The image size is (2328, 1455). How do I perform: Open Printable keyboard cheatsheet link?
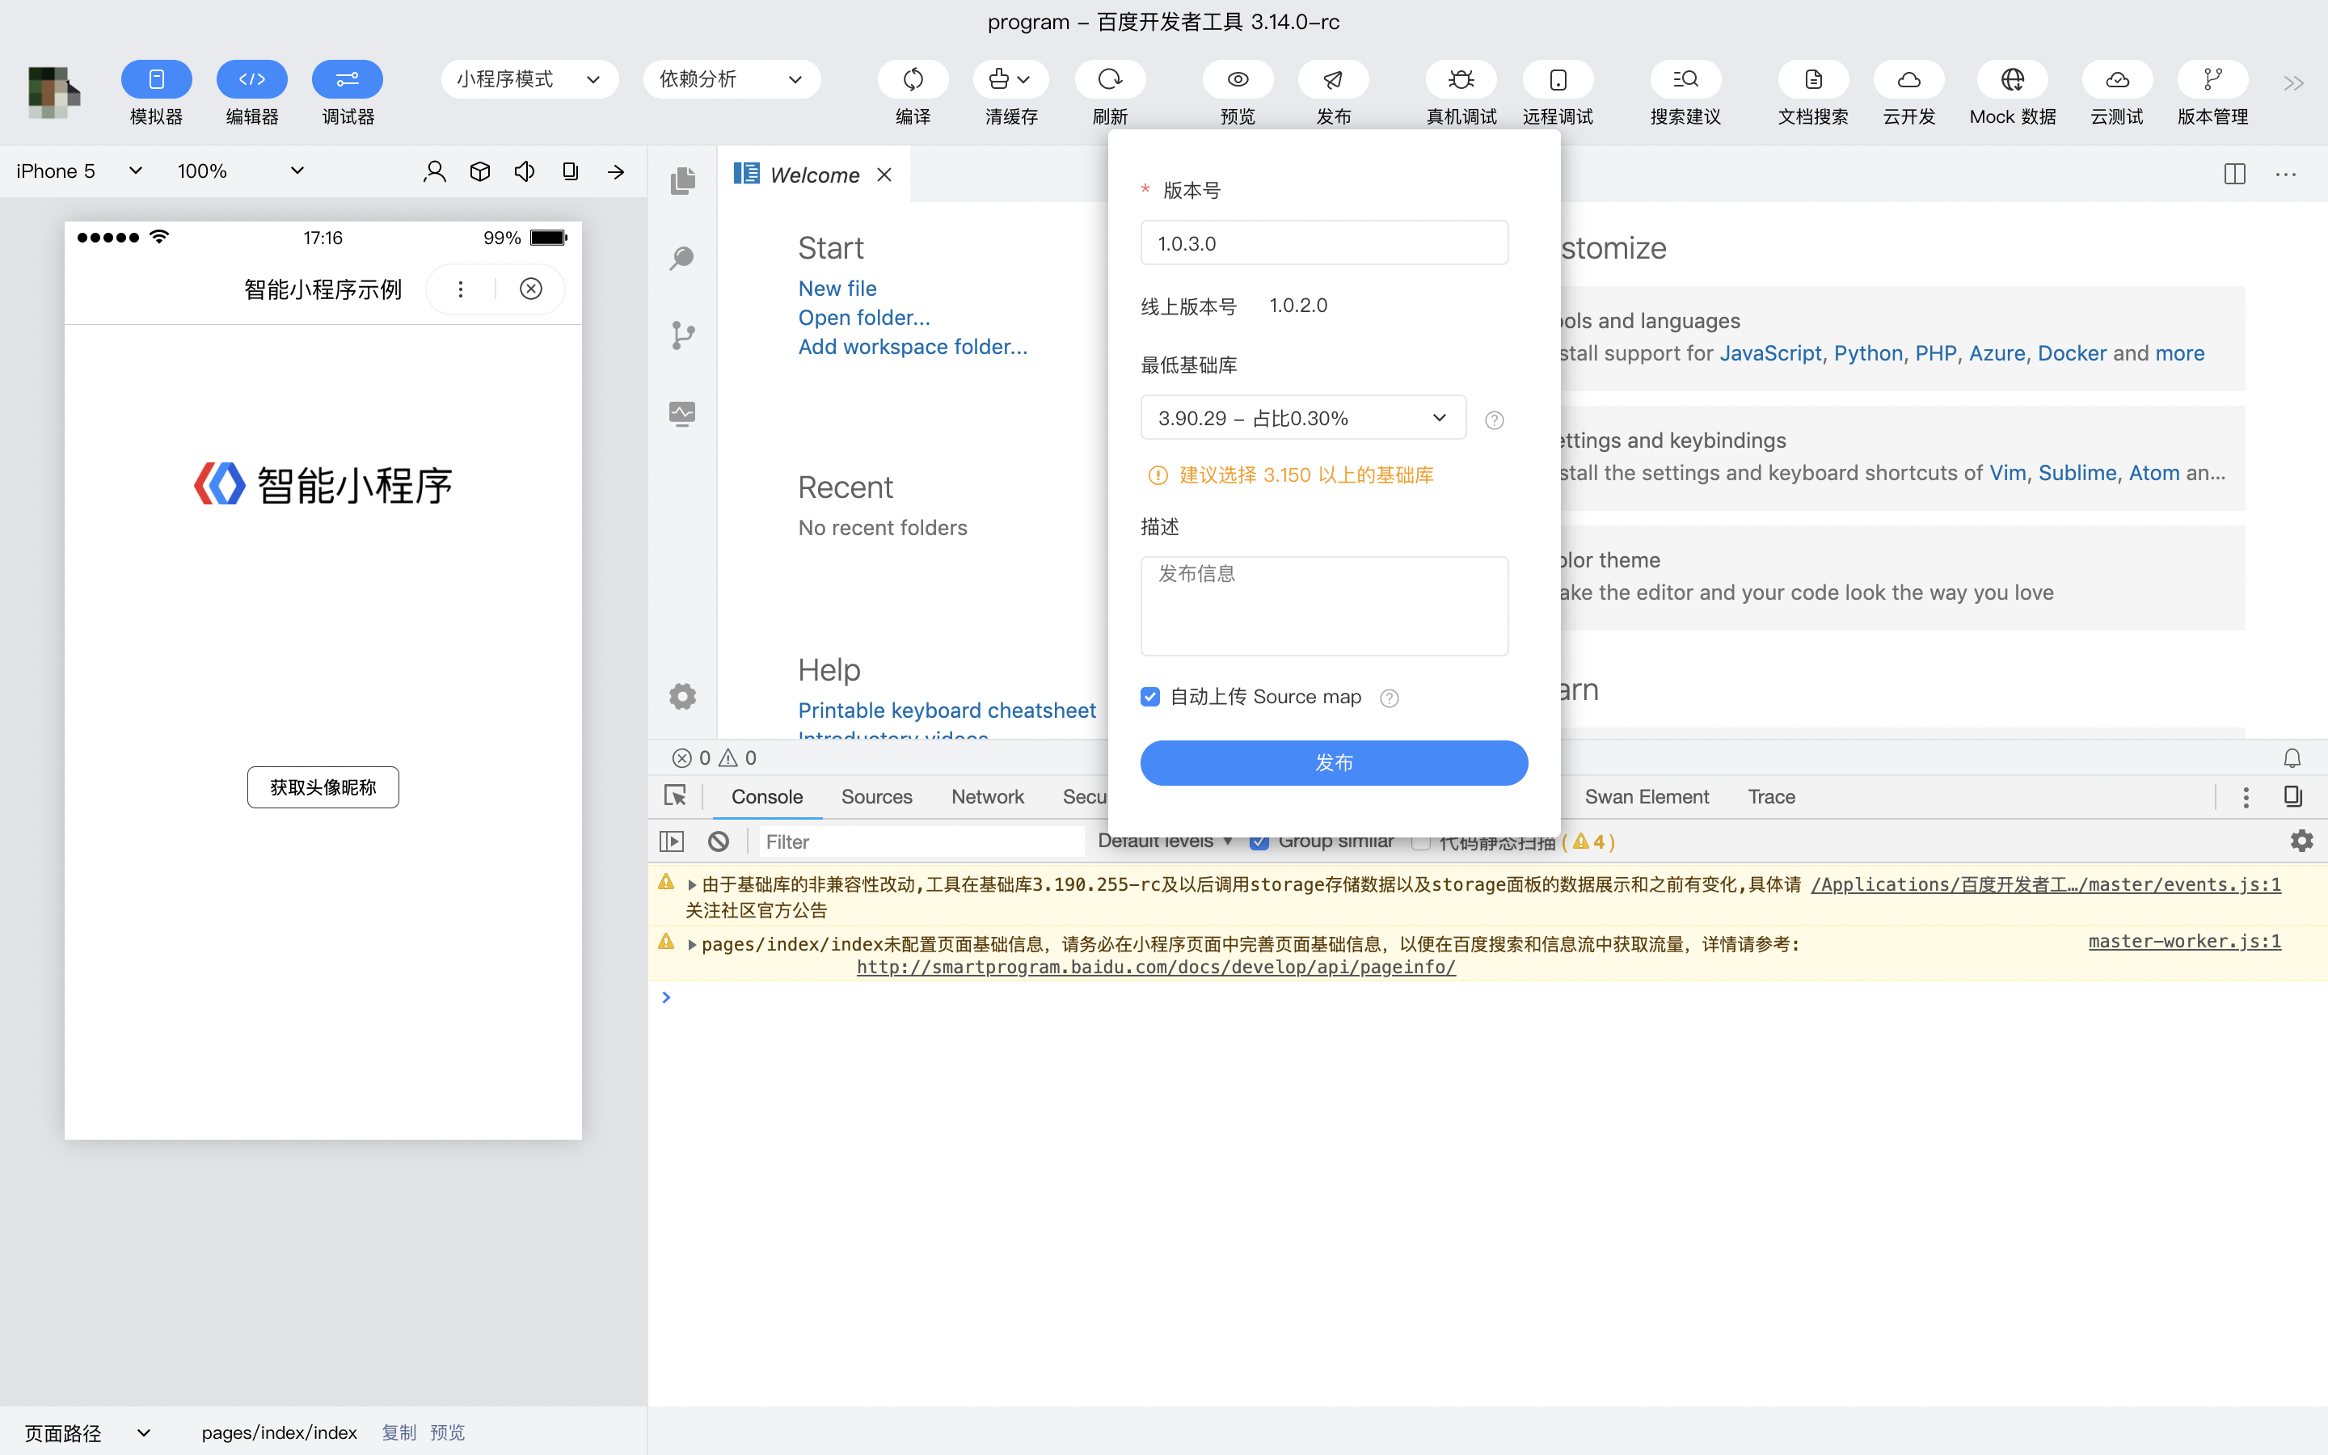click(x=947, y=711)
